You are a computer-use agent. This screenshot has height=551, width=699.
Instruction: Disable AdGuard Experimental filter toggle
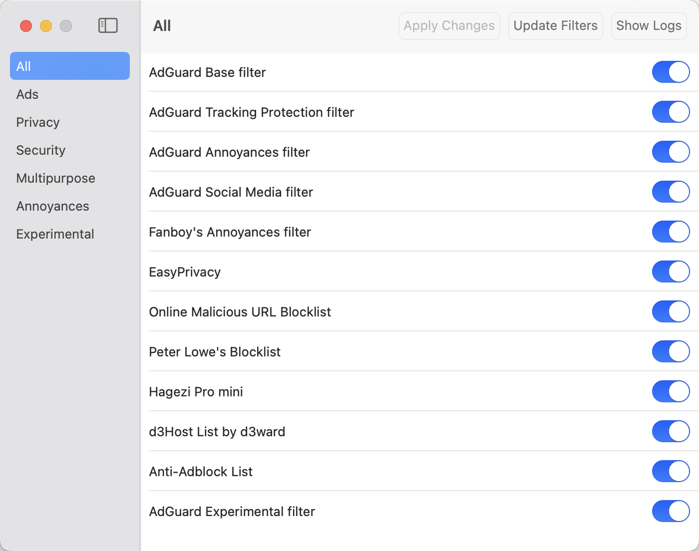tap(670, 511)
